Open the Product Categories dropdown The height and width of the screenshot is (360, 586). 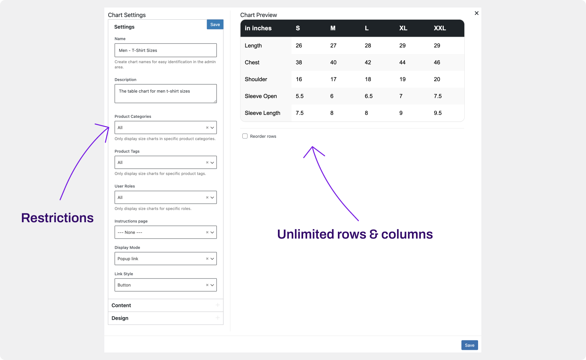click(x=212, y=127)
